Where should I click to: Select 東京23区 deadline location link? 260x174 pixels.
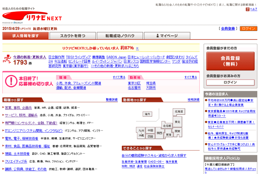click(x=134, y=83)
